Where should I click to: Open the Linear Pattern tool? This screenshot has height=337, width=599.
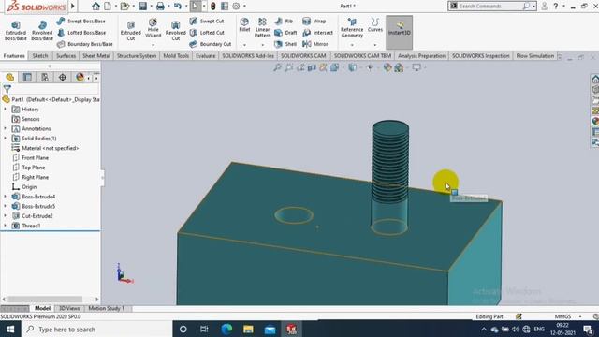point(262,27)
